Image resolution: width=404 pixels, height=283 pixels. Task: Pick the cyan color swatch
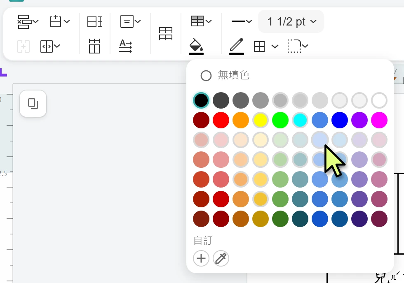(x=300, y=120)
